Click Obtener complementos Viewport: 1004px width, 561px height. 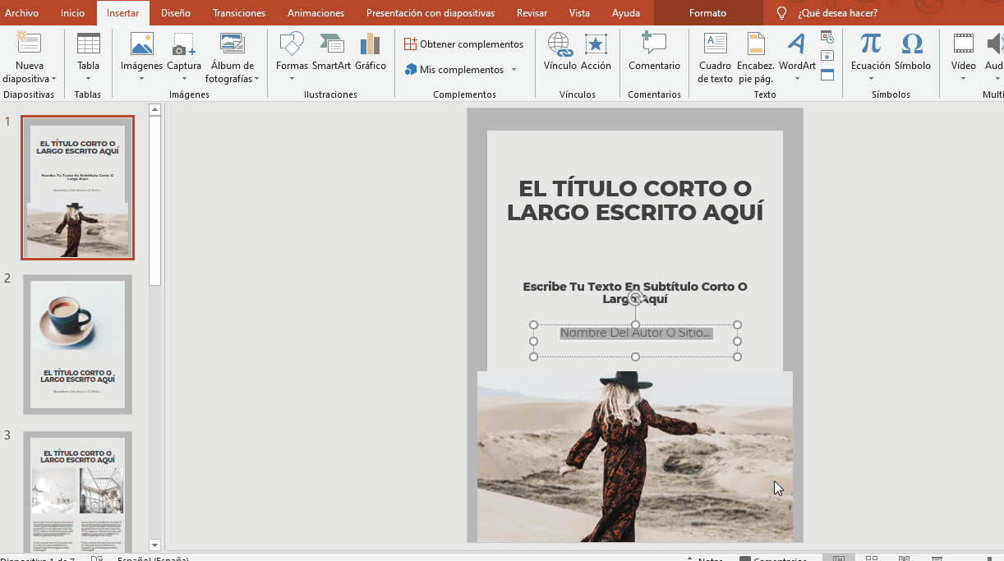click(x=463, y=44)
